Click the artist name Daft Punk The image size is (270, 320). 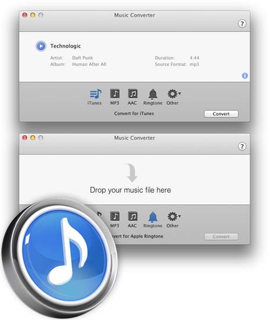click(x=82, y=57)
